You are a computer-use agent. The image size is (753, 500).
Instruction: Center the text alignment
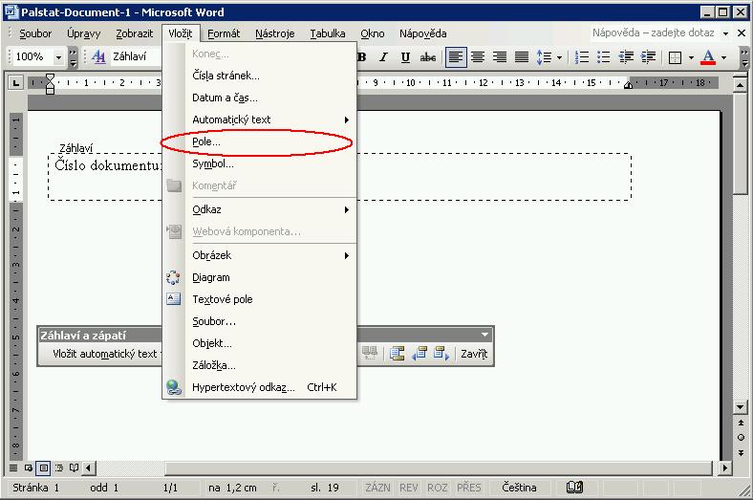coord(478,57)
